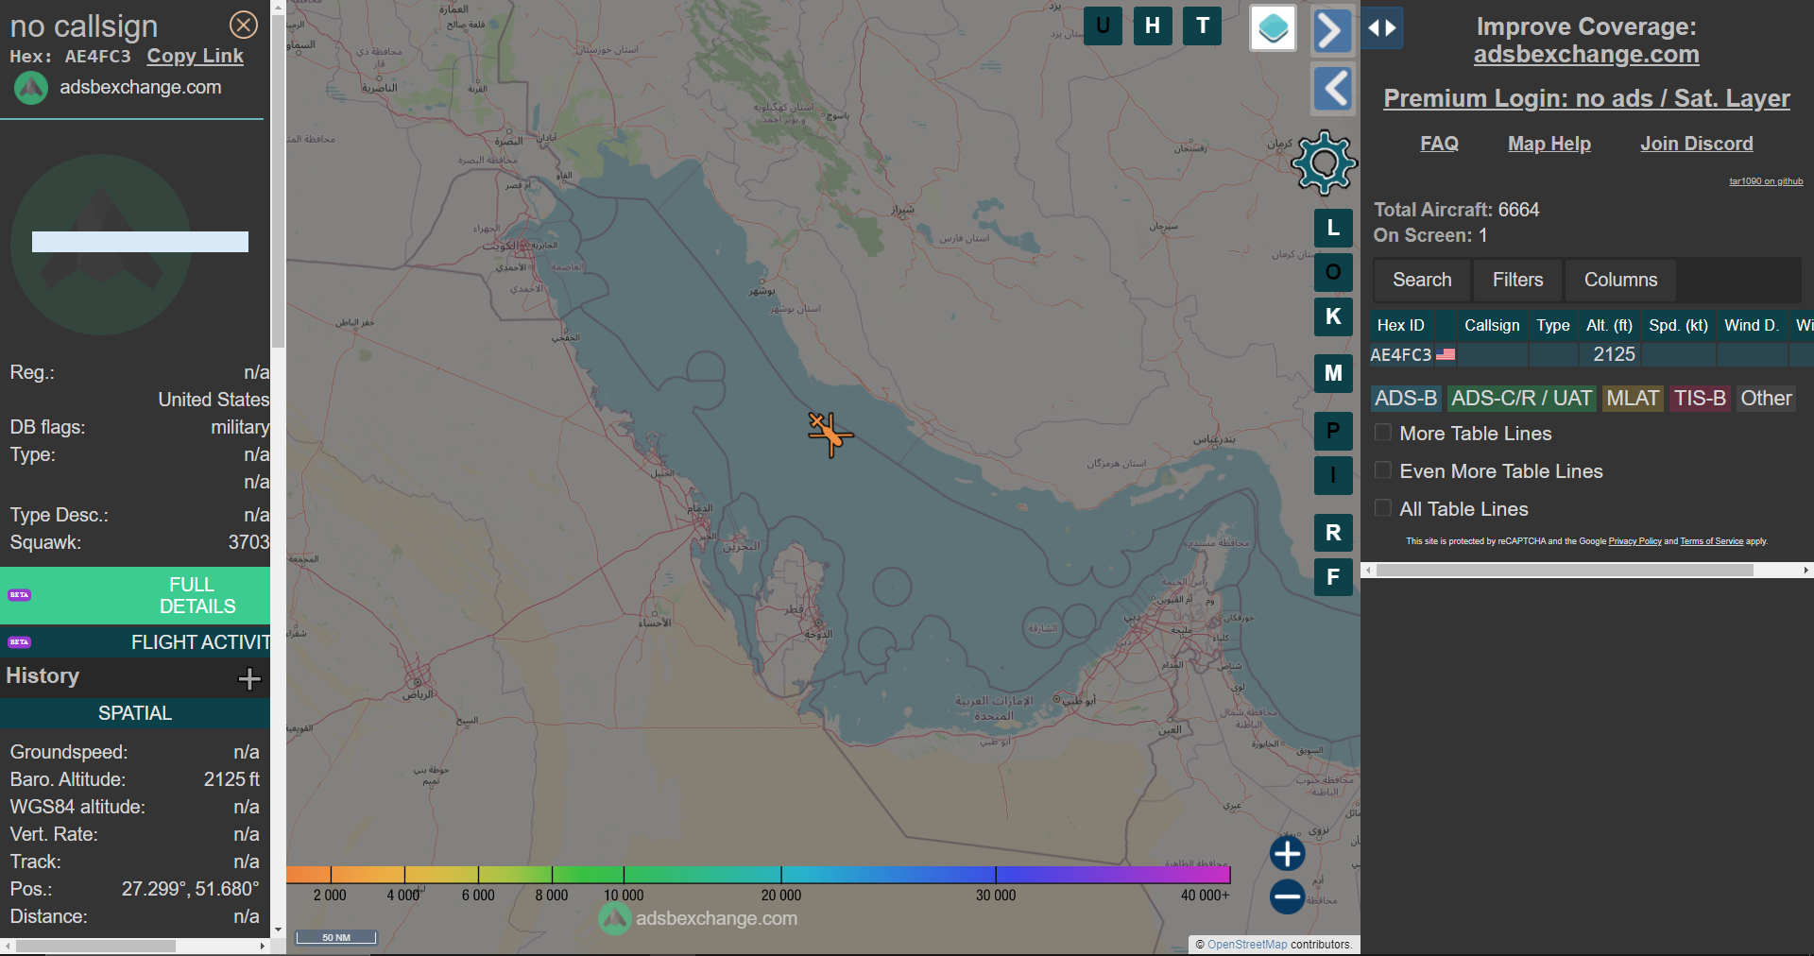Click the squawk value 3703
Viewport: 1814px width, 956px height.
click(x=248, y=542)
